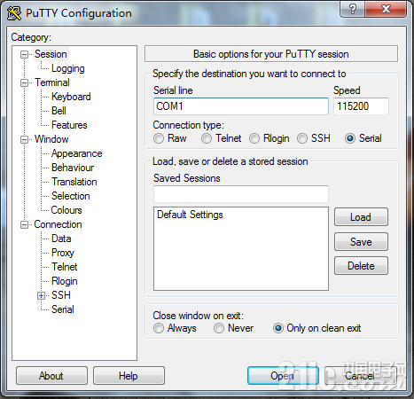Choose SSH connection type radio button
Screen dimensions: 414x399
[302, 138]
